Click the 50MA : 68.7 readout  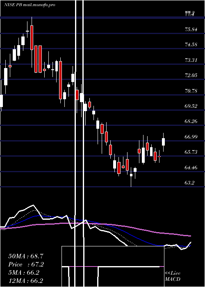pyautogui.click(x=26, y=256)
